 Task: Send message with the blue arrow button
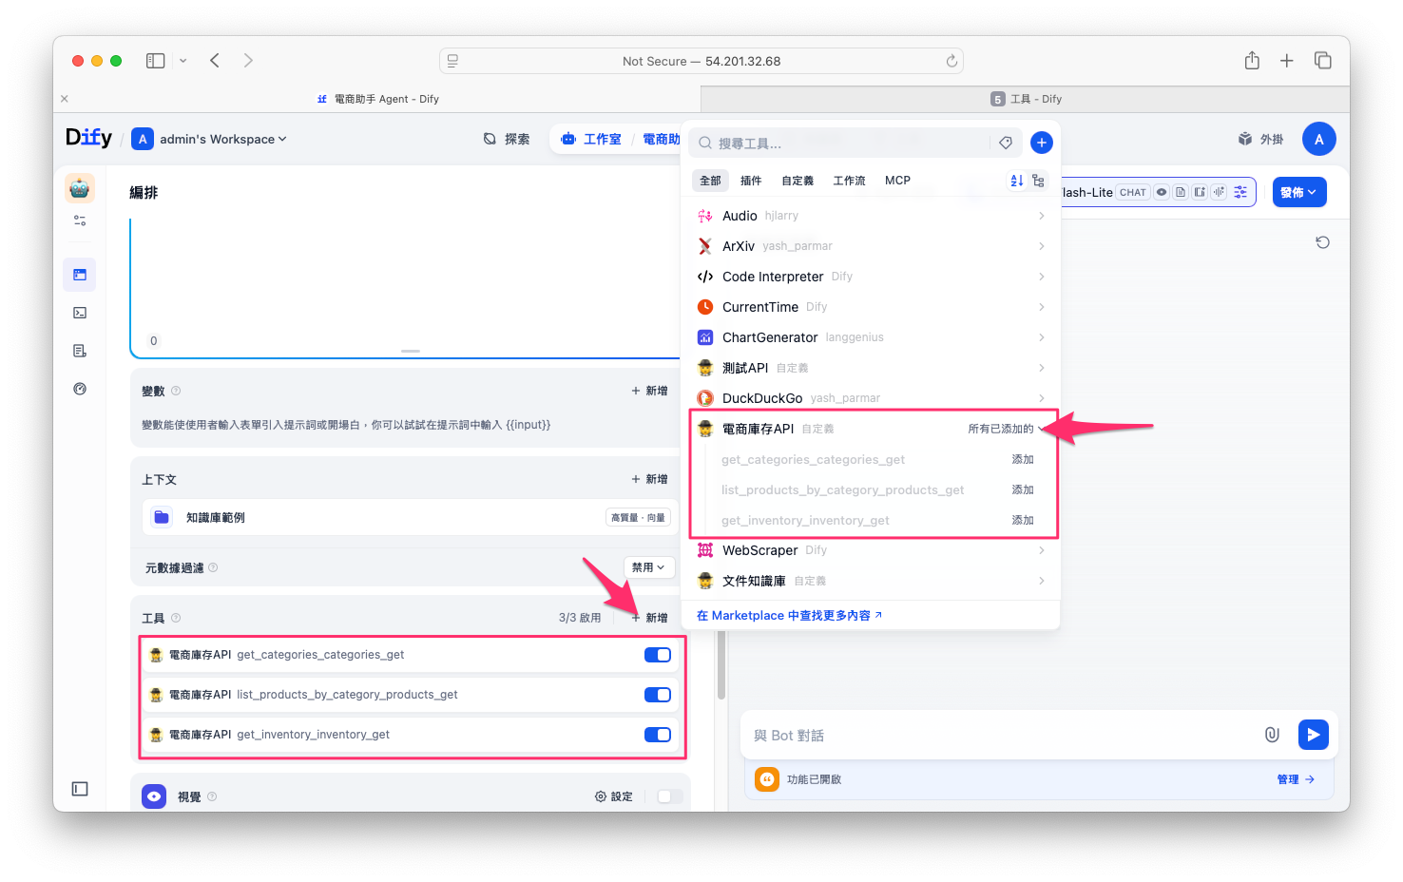pyautogui.click(x=1313, y=735)
